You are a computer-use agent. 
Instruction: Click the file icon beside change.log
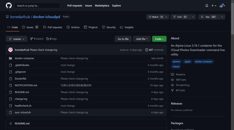(11, 99)
